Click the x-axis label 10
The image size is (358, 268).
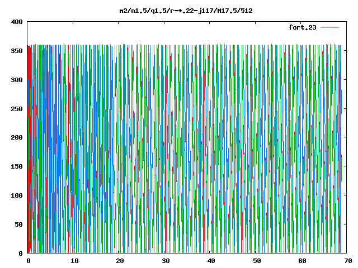tap(74, 261)
